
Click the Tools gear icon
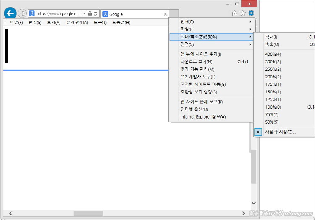[251, 13]
